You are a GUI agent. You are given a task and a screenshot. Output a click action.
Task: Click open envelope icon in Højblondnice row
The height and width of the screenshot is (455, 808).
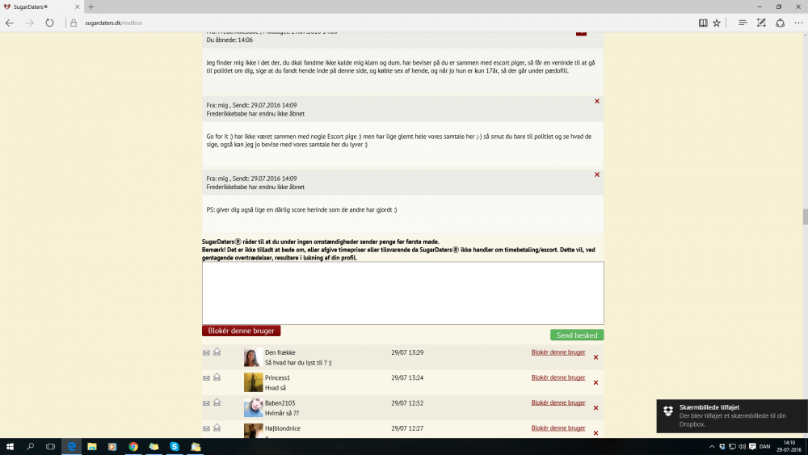tap(217, 428)
